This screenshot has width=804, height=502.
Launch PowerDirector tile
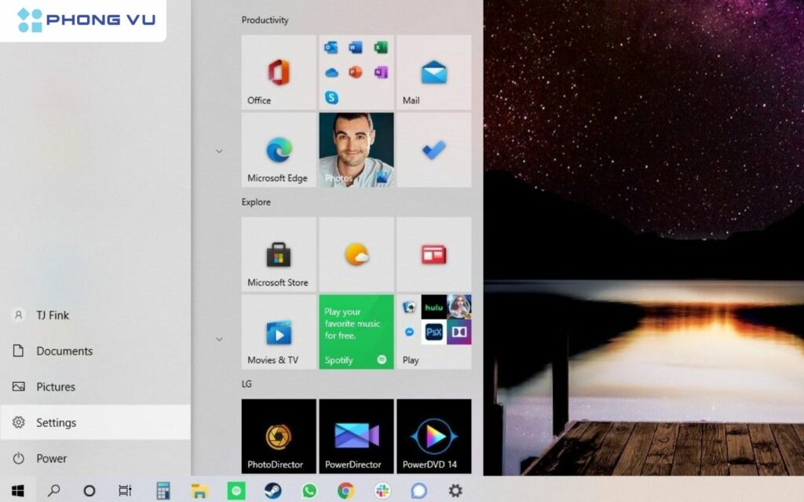(x=356, y=436)
